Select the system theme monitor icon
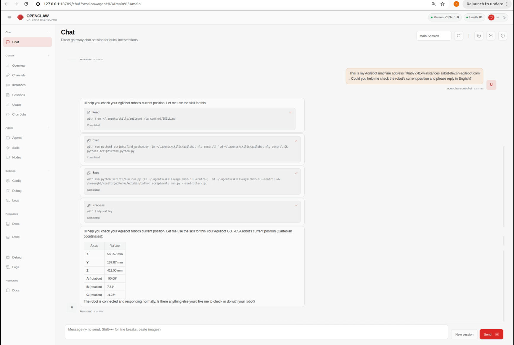 click(x=491, y=17)
